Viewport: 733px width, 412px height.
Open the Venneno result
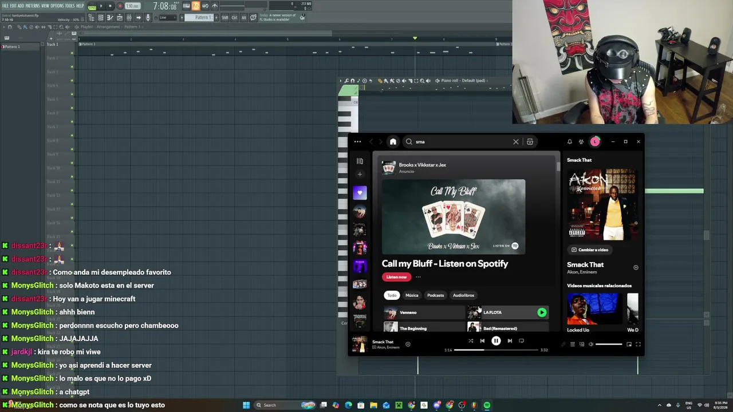coord(424,312)
